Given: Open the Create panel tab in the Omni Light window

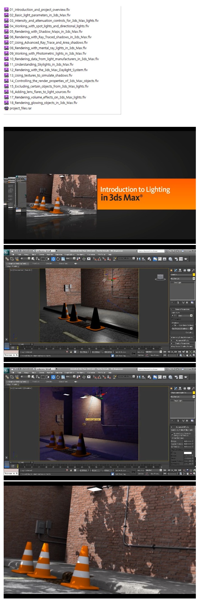Looking at the screenshot, I should [x=171, y=270].
